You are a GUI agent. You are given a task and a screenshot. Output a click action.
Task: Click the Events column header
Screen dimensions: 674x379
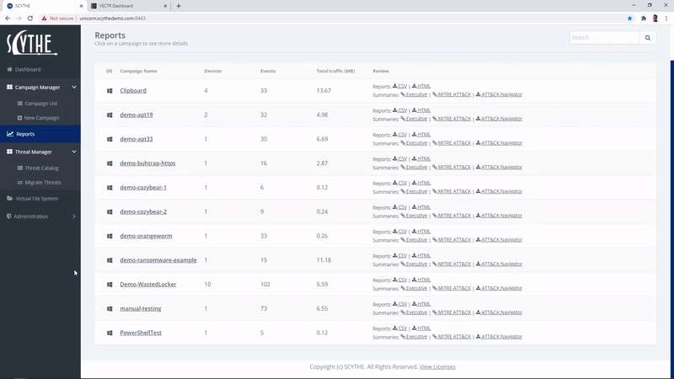point(268,71)
